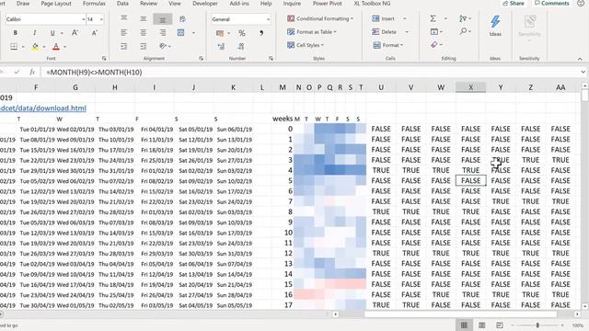Click the Fill Color bucket icon
The image size is (589, 331).
pyautogui.click(x=35, y=47)
